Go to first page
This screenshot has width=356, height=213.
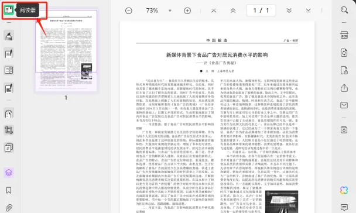(x=214, y=11)
